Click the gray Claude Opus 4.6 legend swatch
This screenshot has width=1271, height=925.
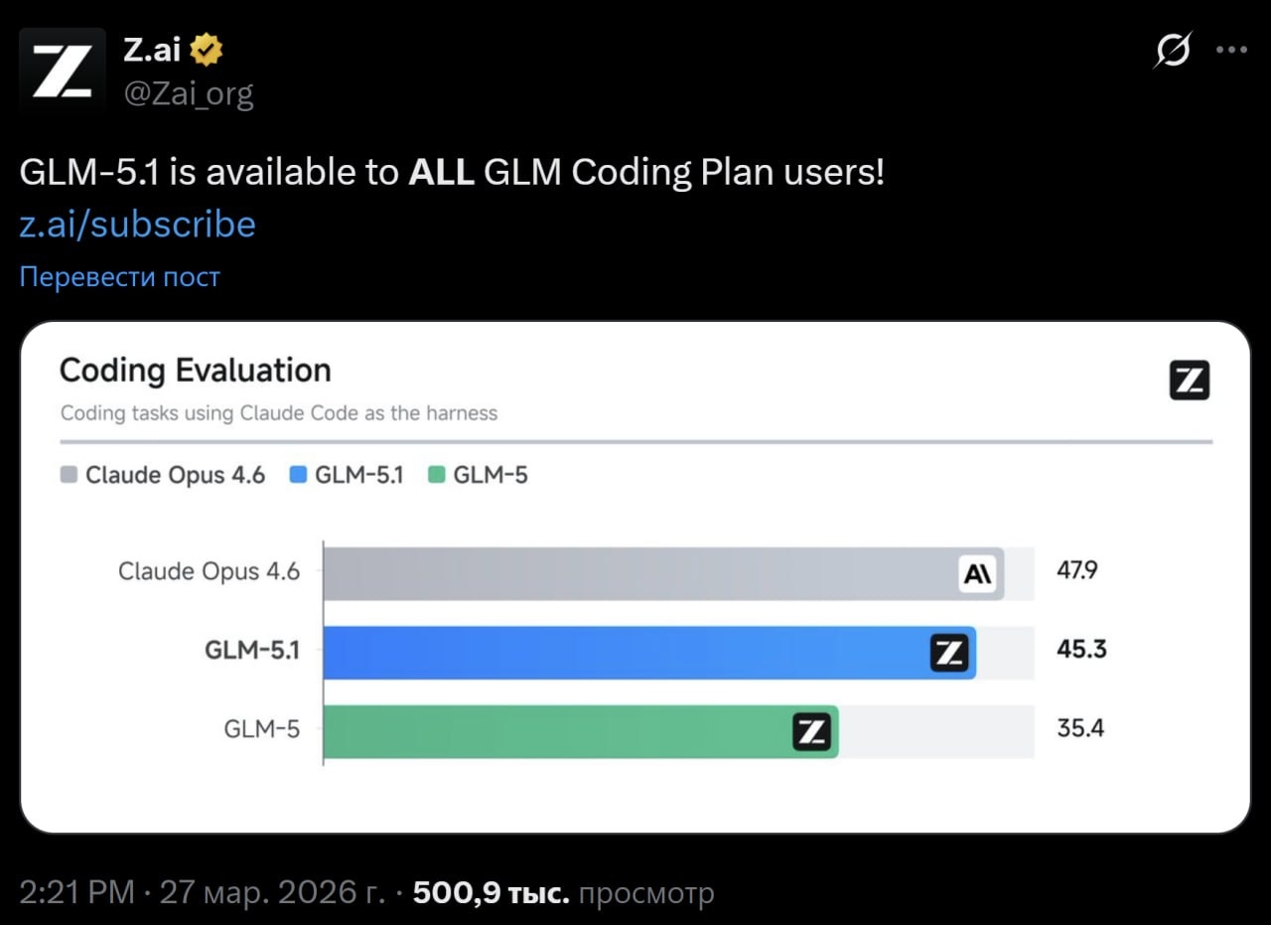[69, 475]
